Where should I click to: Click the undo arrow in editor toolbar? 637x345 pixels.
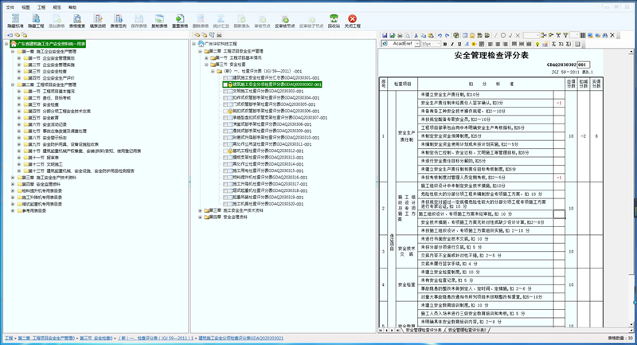[440, 36]
